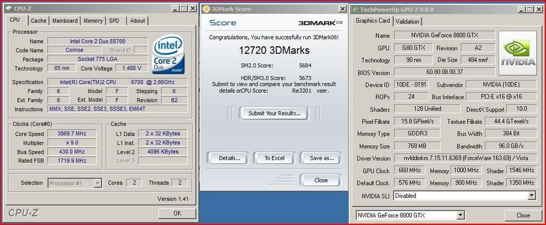This screenshot has height=225, width=546.
Task: Click the Core Voltage value 1.488 V
Action: tap(132, 68)
